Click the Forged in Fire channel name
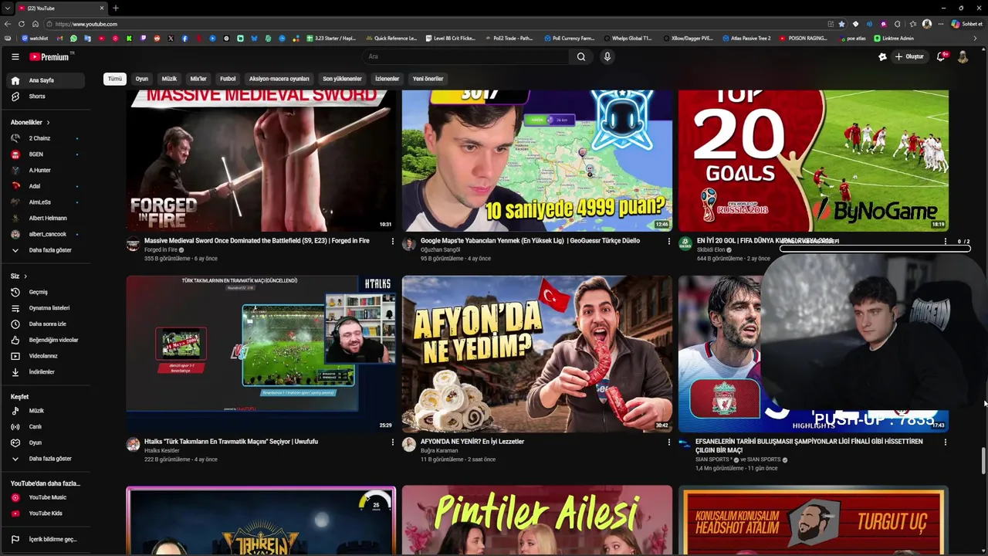This screenshot has height=556, width=988. (161, 250)
